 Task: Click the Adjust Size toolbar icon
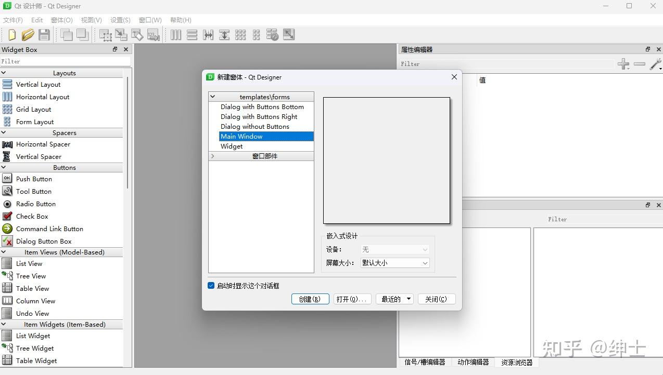click(288, 34)
